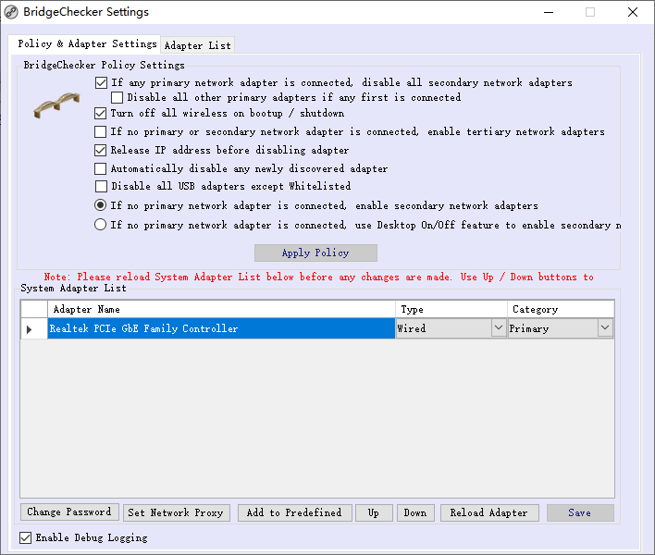655x555 pixels.
Task: Click the bridge logo image
Action: [x=56, y=105]
